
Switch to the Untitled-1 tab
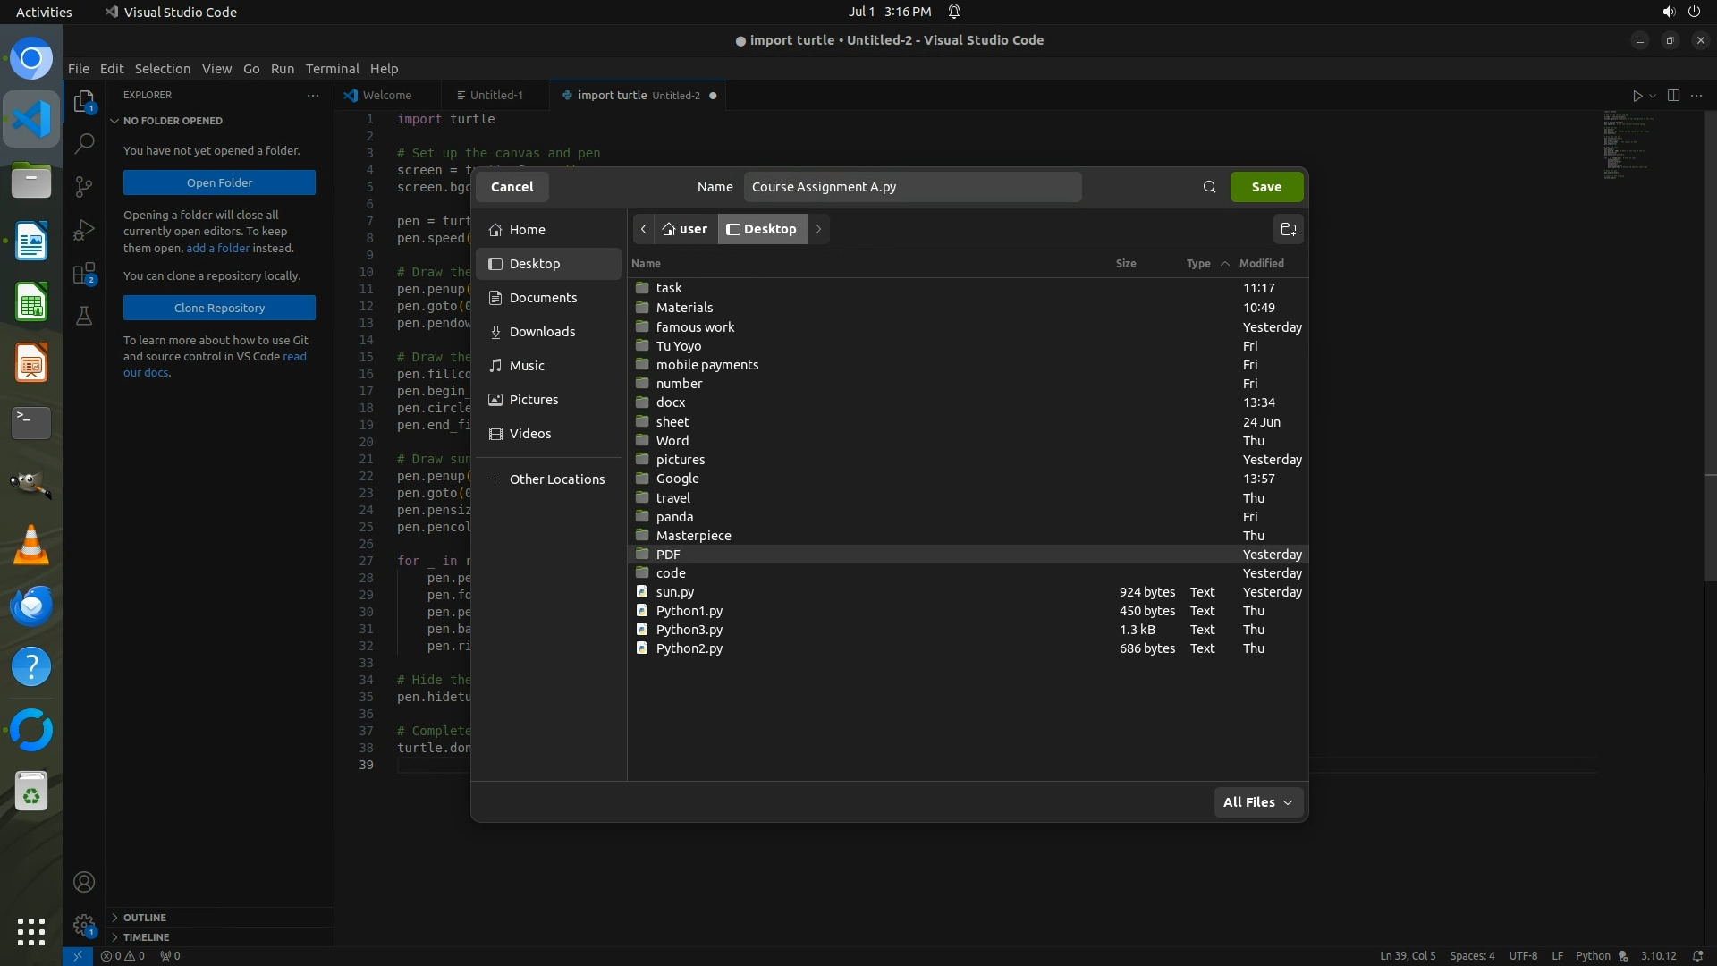[496, 96]
